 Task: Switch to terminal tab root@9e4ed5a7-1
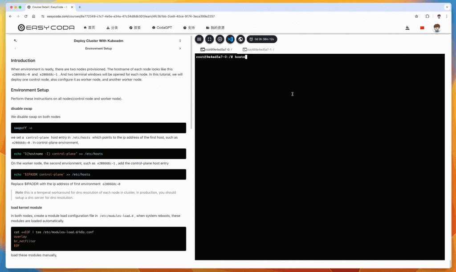258,50
